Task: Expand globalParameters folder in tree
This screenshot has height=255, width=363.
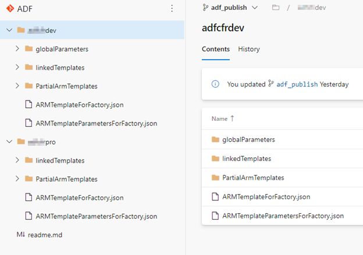Action: tap(18, 49)
